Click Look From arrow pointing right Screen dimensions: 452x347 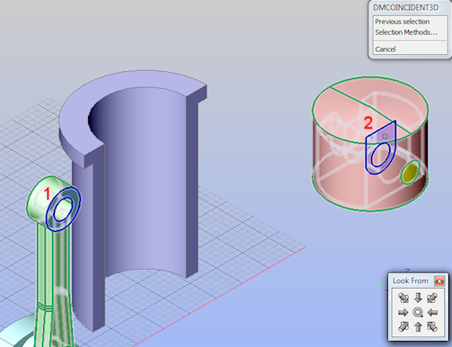[403, 313]
